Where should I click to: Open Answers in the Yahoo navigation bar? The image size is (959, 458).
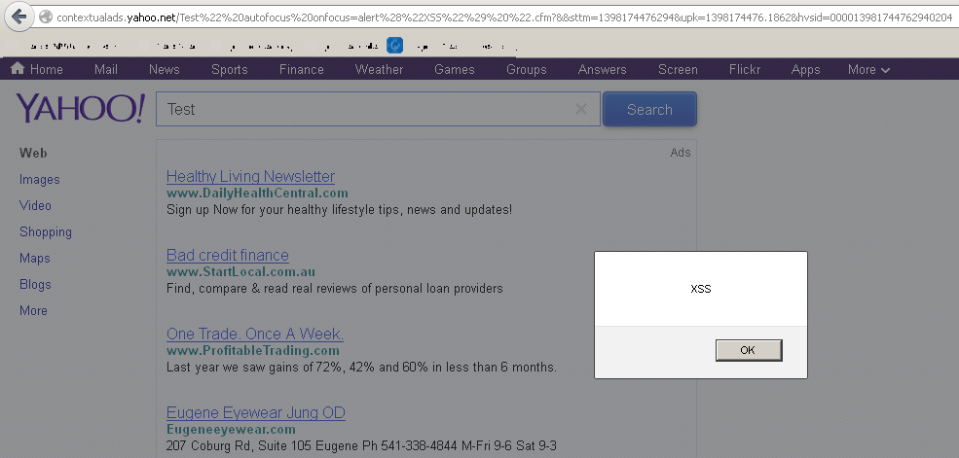[x=603, y=70]
